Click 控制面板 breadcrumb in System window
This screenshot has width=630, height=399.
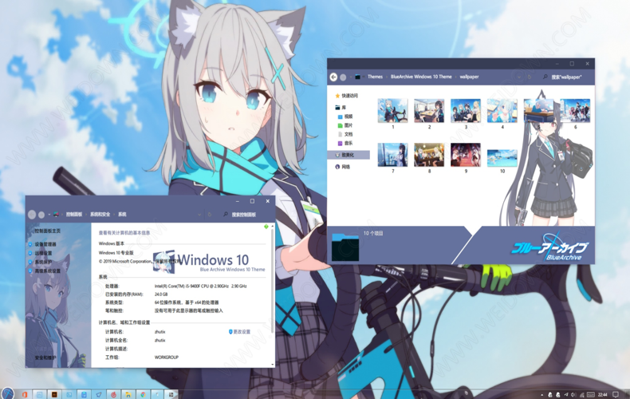point(74,215)
